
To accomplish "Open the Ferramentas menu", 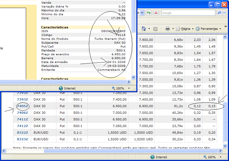I will (x=208, y=29).
